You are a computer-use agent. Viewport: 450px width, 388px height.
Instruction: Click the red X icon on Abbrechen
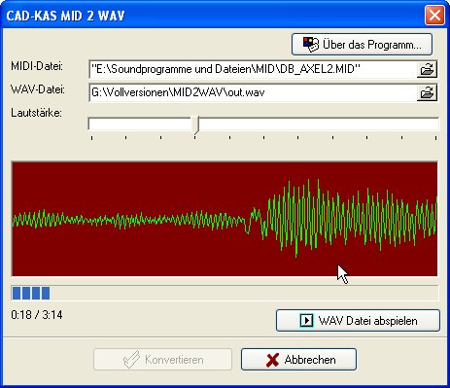click(x=272, y=360)
